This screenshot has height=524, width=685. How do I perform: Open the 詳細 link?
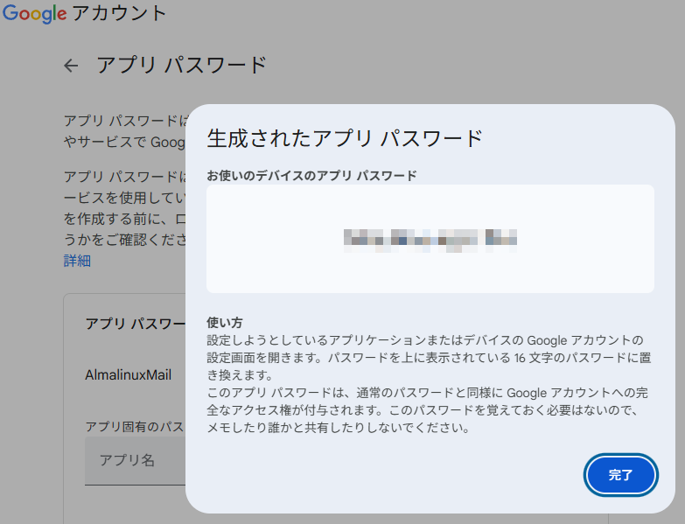[x=77, y=261]
